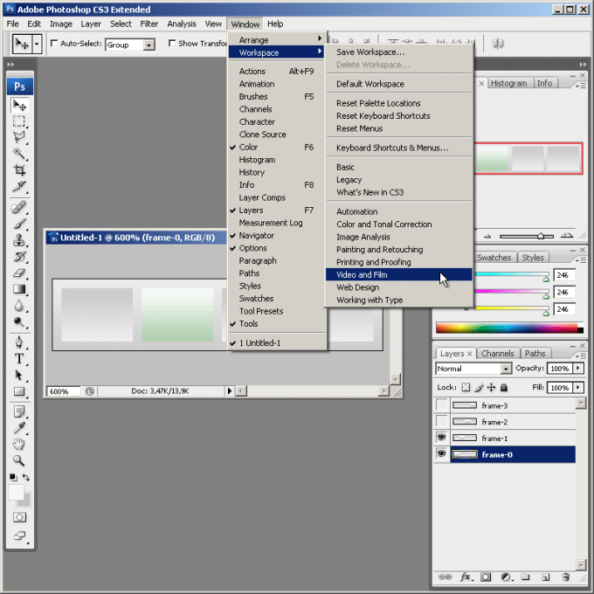Toggle the Lock all padlock icon

[x=504, y=387]
